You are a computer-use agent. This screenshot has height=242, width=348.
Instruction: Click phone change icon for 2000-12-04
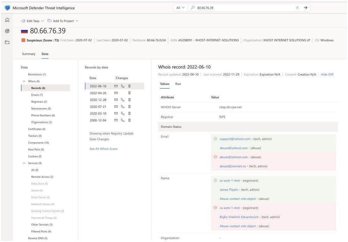[x=123, y=120]
